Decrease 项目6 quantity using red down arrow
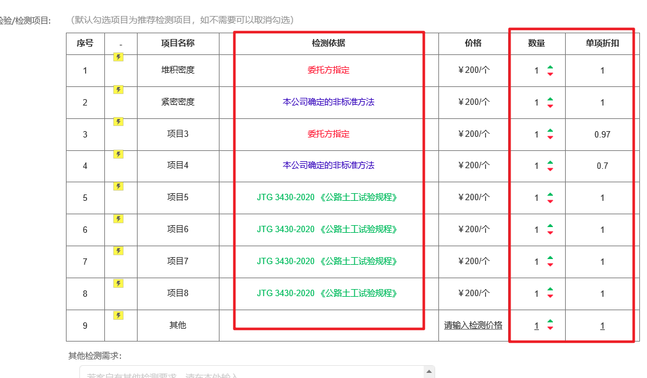The height and width of the screenshot is (378, 647). pos(550,233)
